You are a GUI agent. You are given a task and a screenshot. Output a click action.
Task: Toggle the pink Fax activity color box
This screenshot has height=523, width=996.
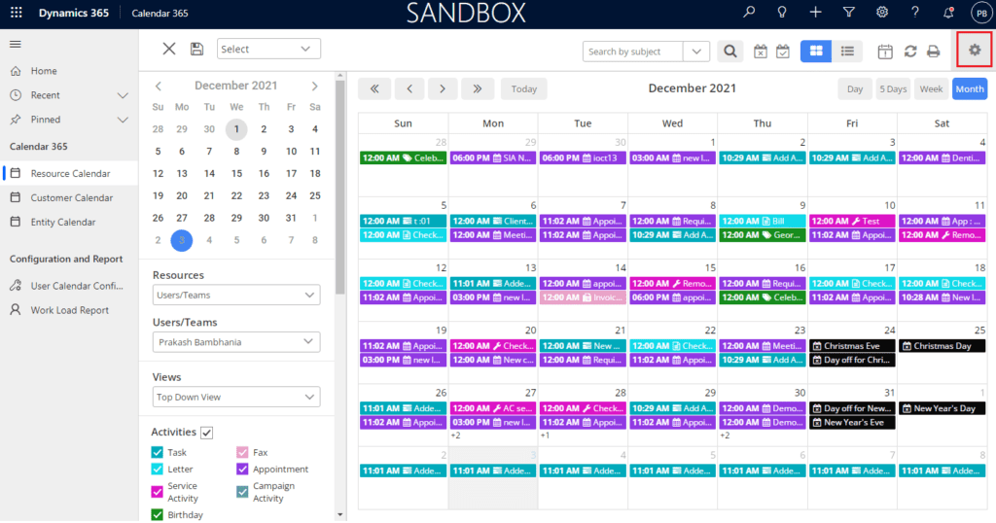click(242, 452)
